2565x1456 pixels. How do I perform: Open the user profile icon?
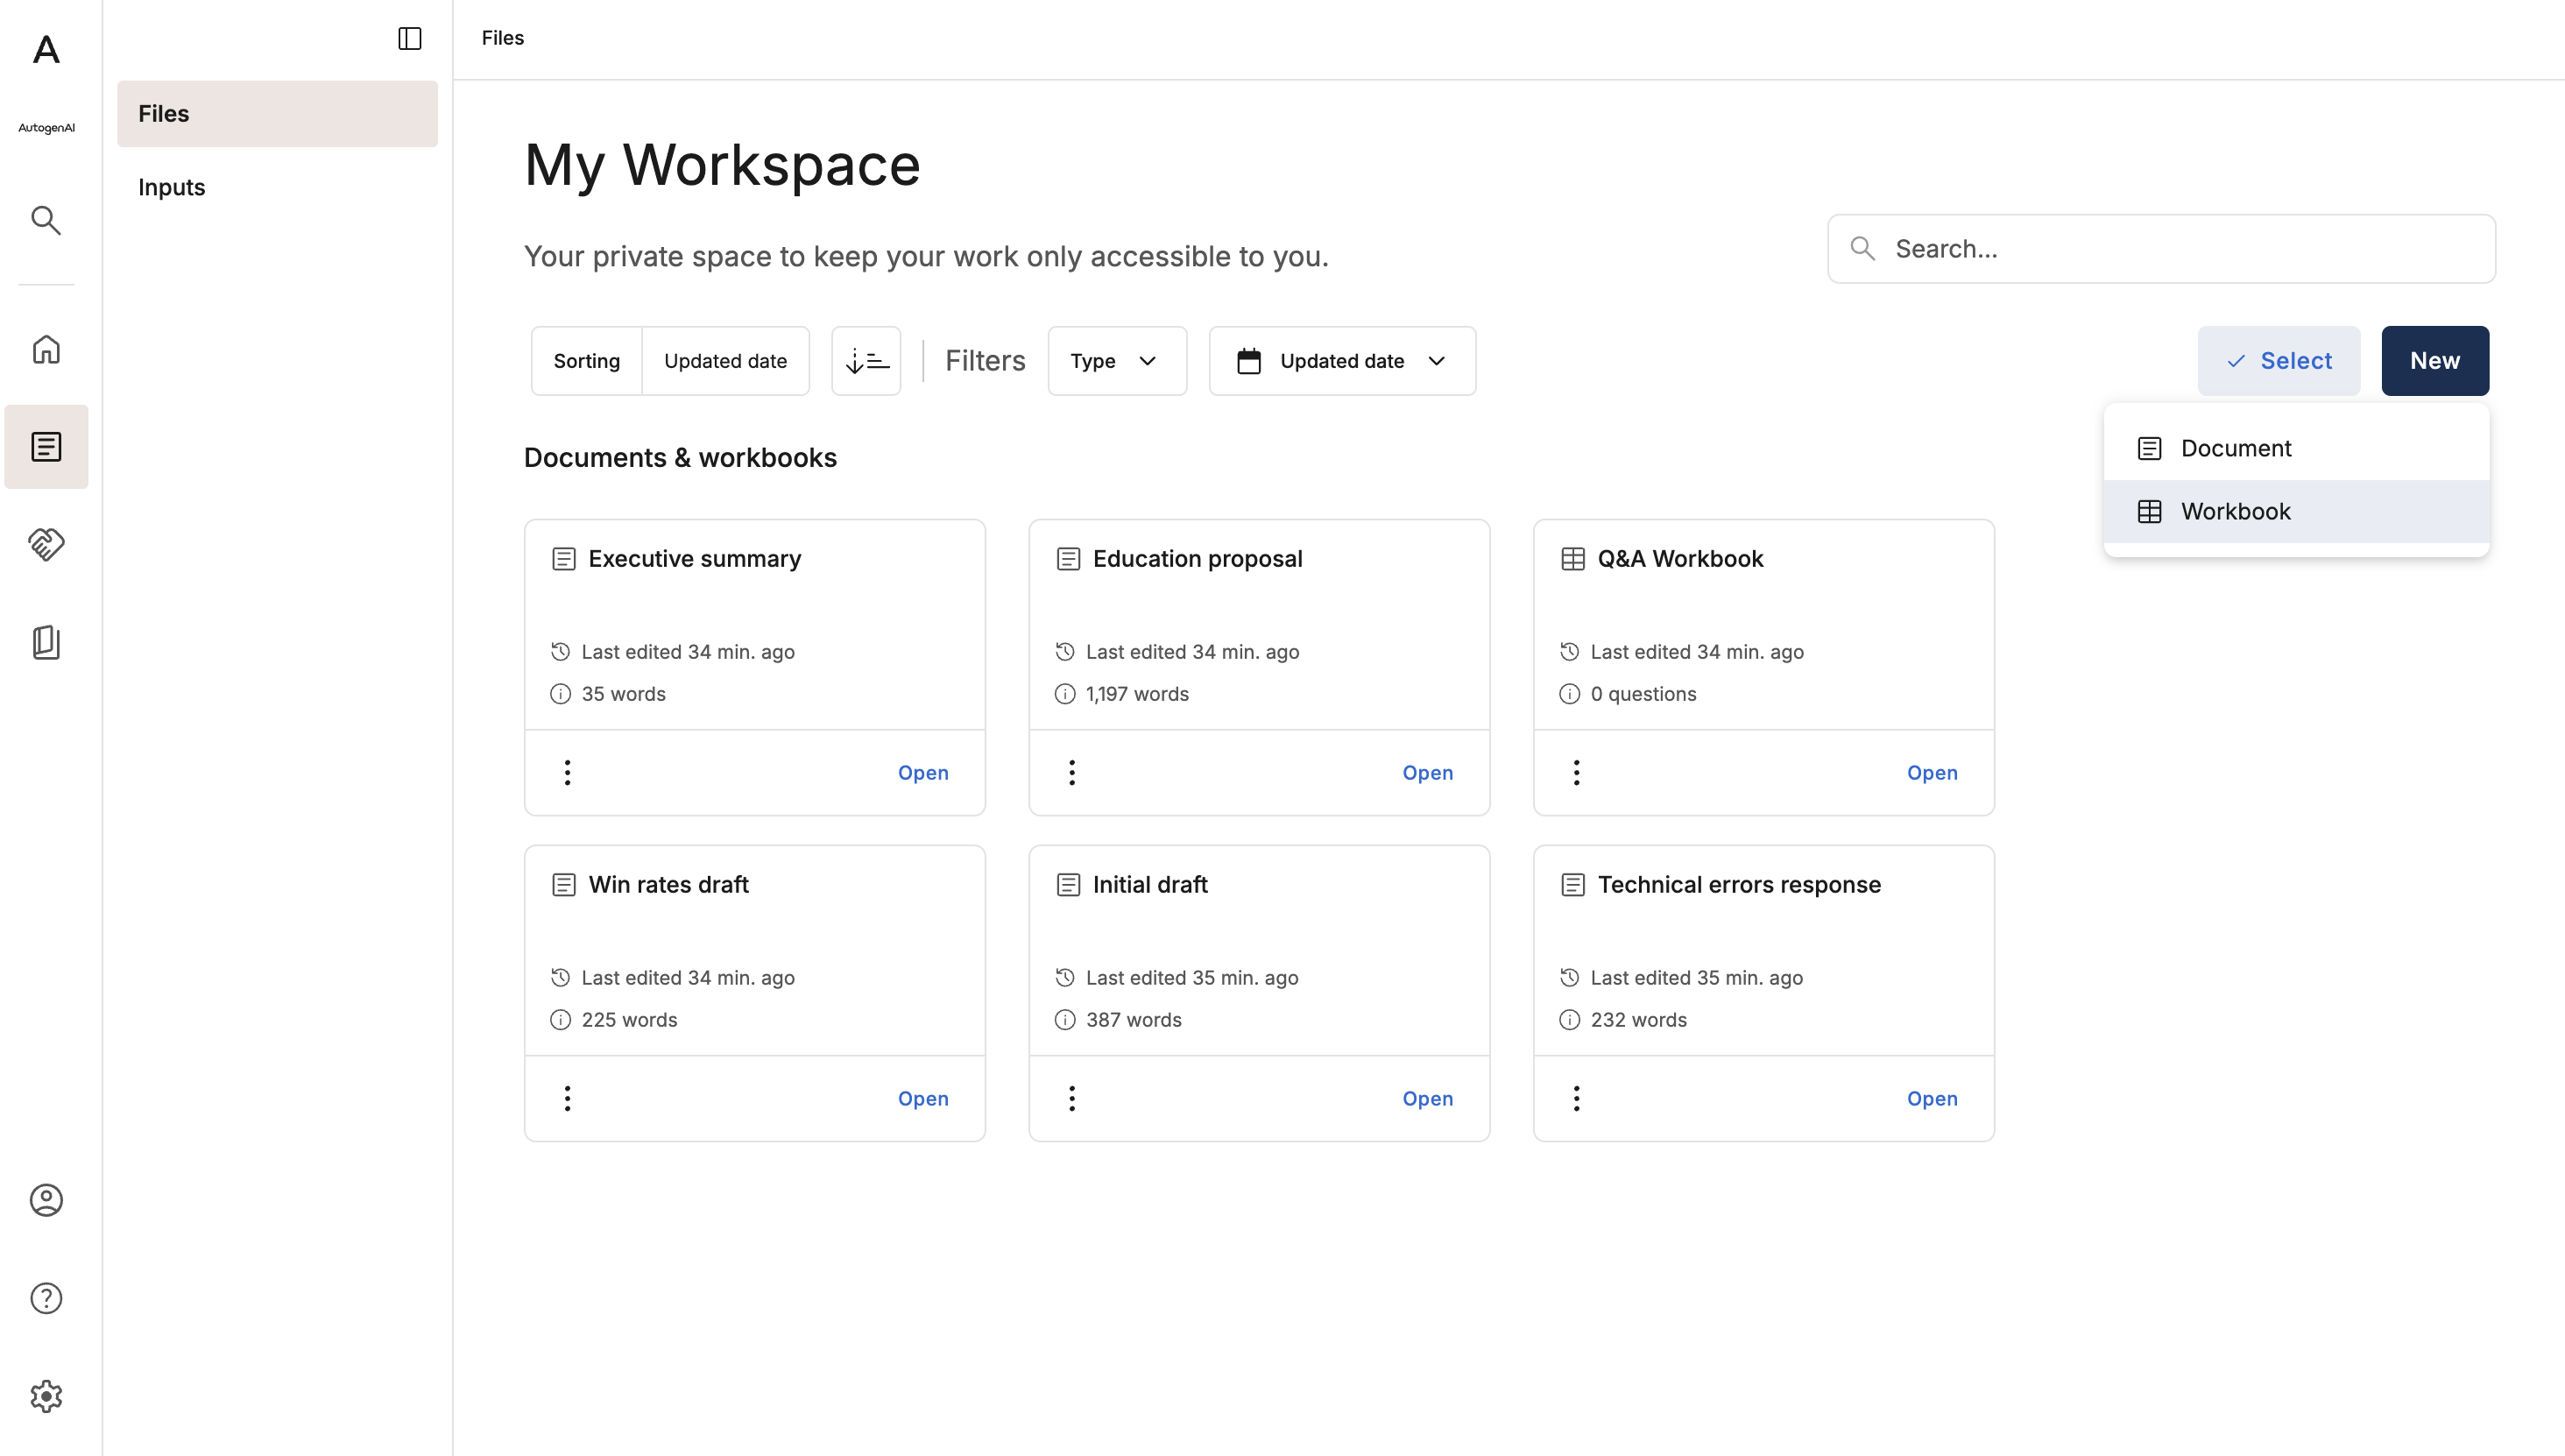point(46,1199)
